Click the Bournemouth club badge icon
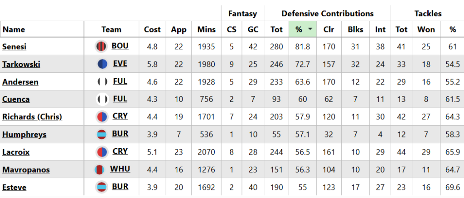 [101, 46]
